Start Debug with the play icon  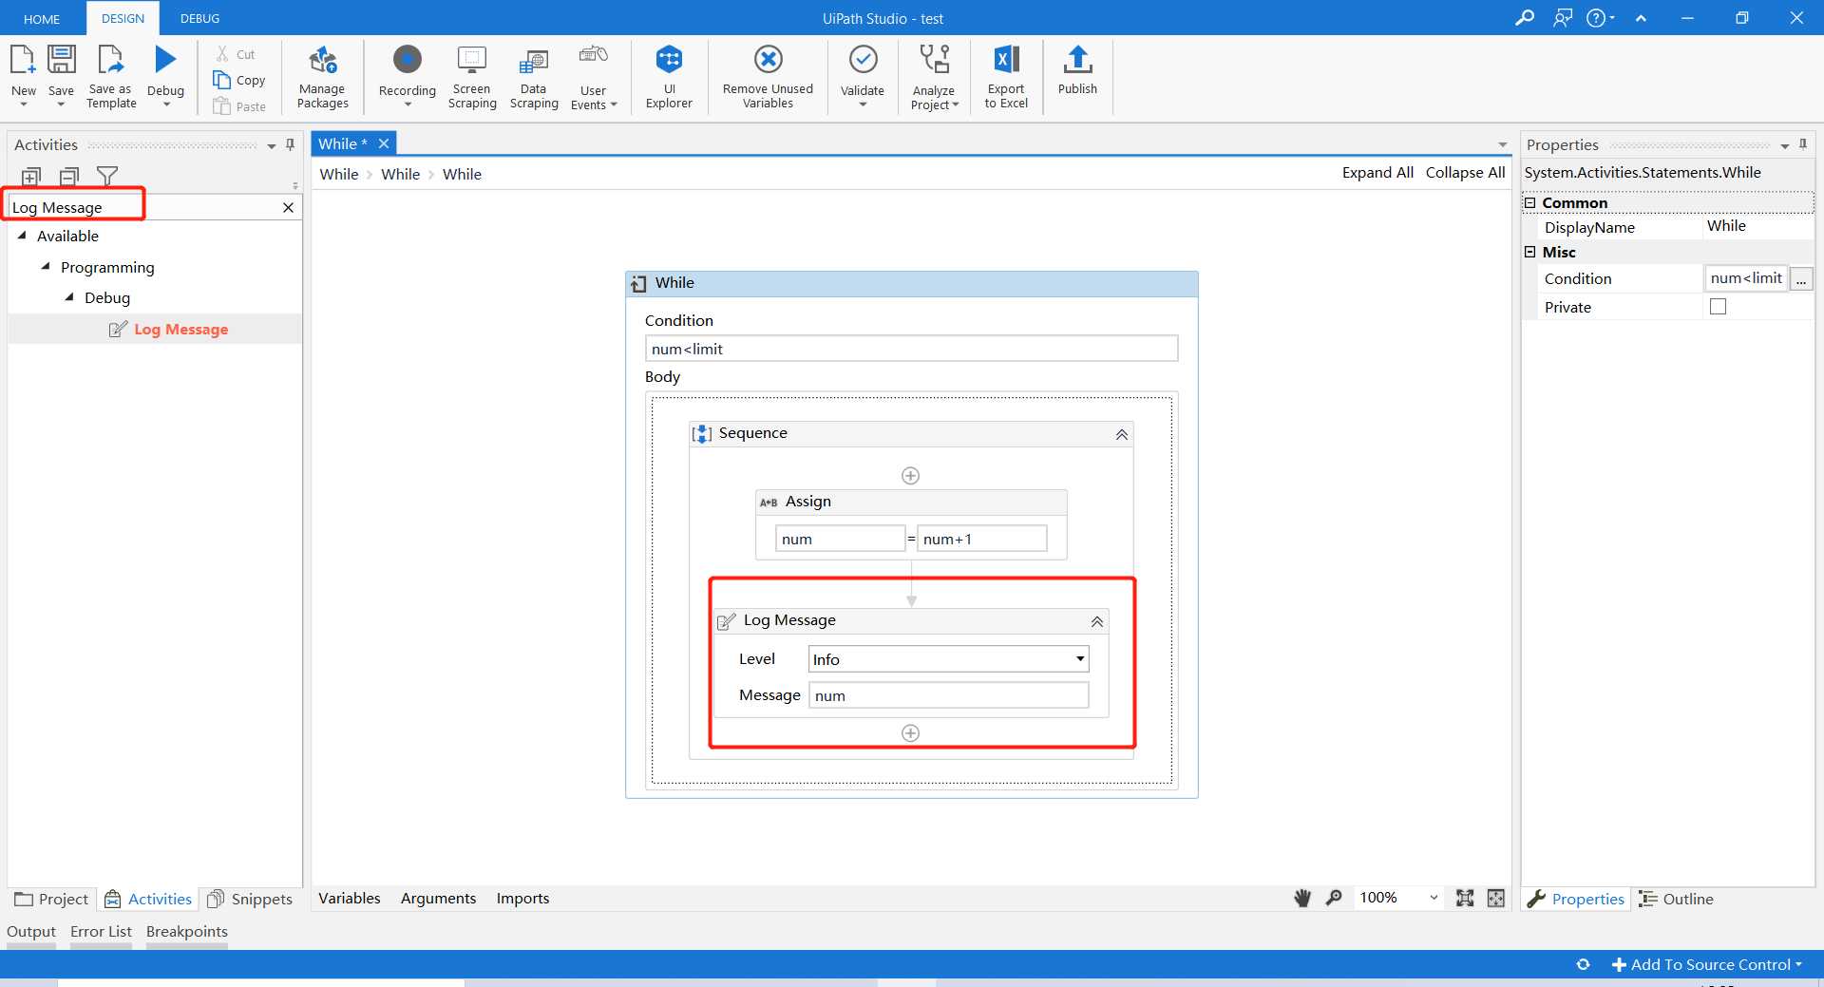(x=165, y=60)
